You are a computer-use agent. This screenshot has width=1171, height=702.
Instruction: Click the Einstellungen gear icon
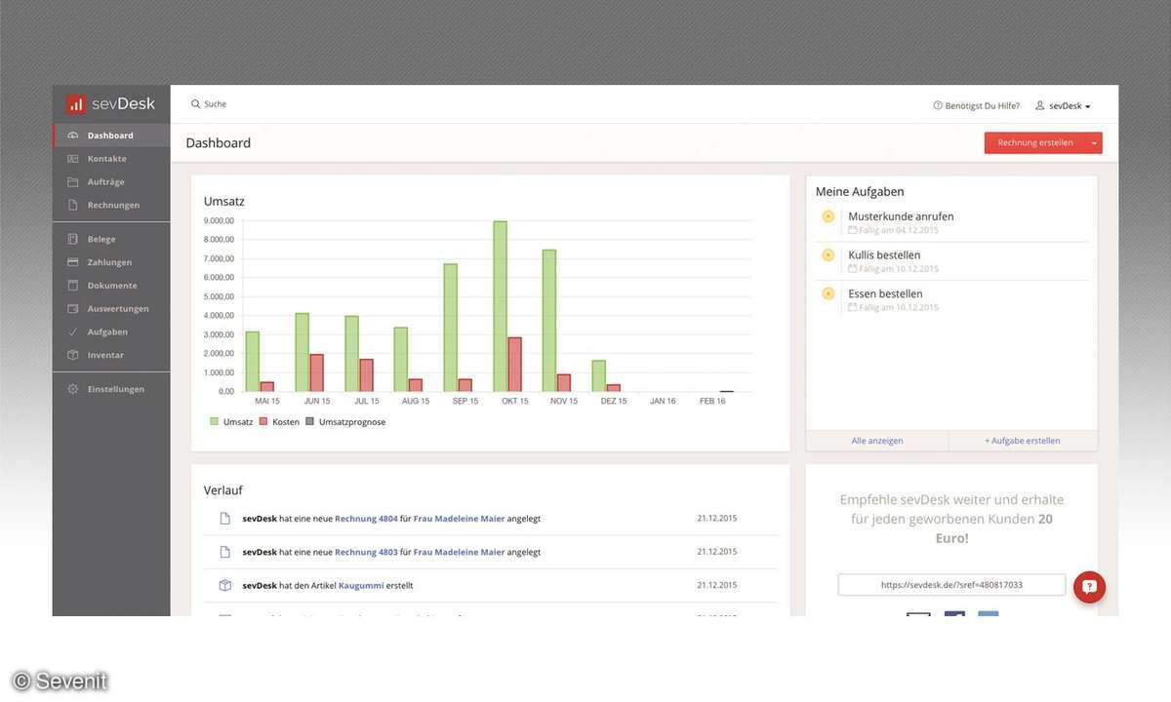[73, 389]
